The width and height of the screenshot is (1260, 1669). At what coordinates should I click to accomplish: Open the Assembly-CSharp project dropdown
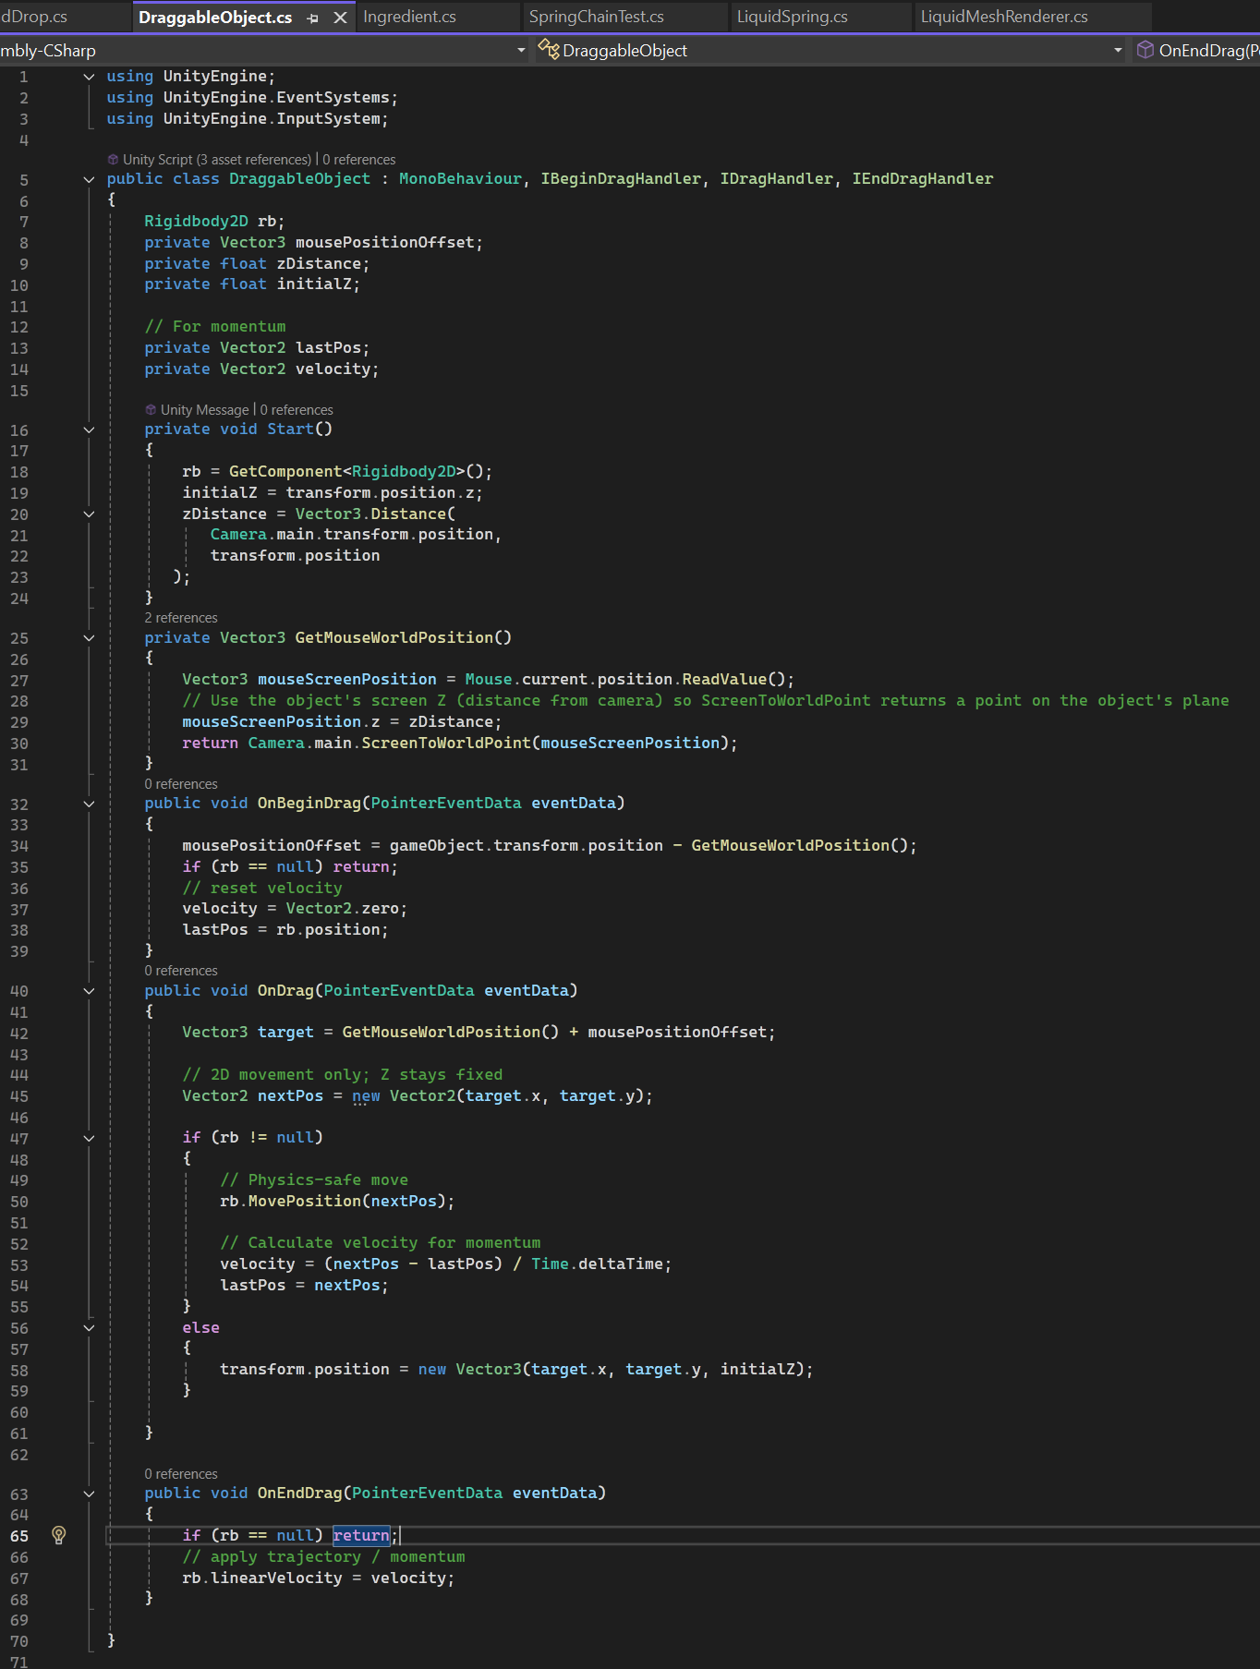[521, 50]
